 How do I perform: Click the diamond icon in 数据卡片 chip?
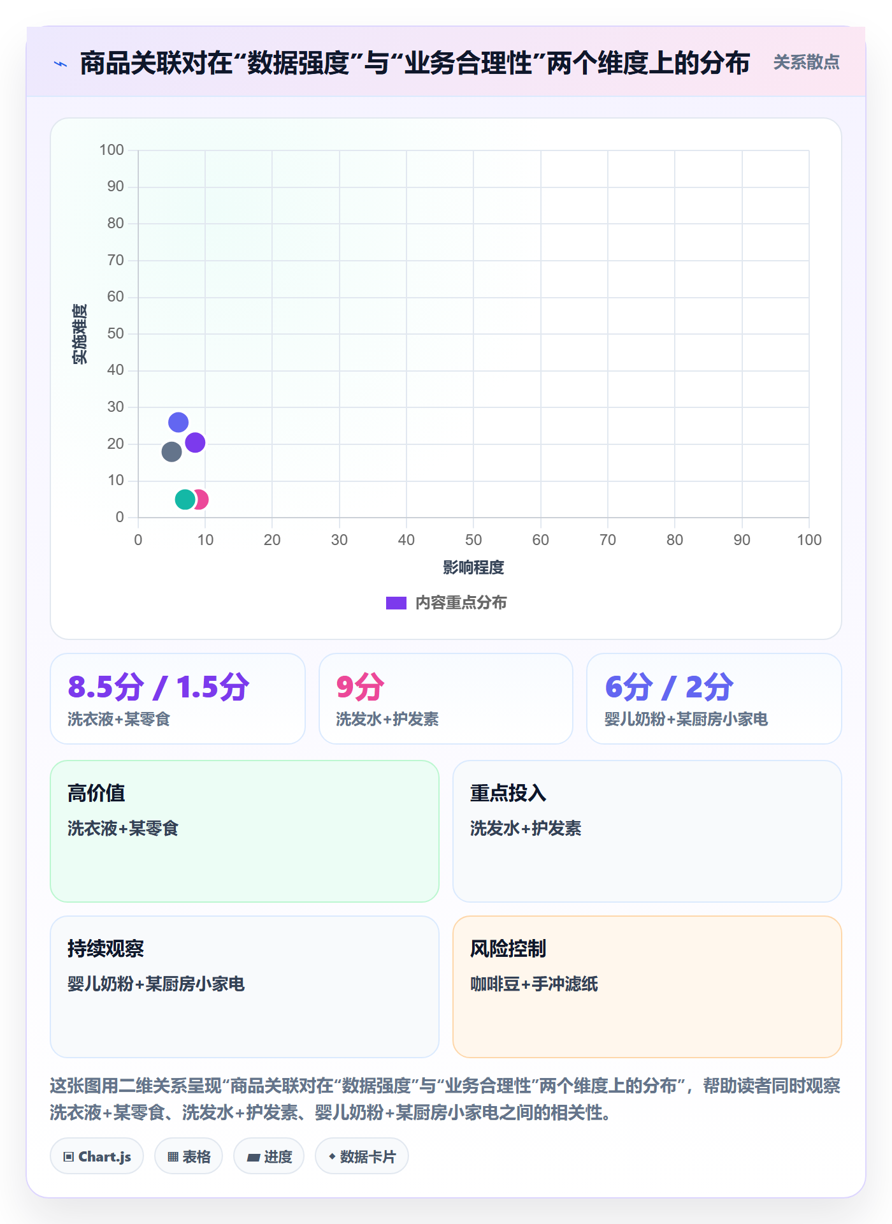point(332,1156)
